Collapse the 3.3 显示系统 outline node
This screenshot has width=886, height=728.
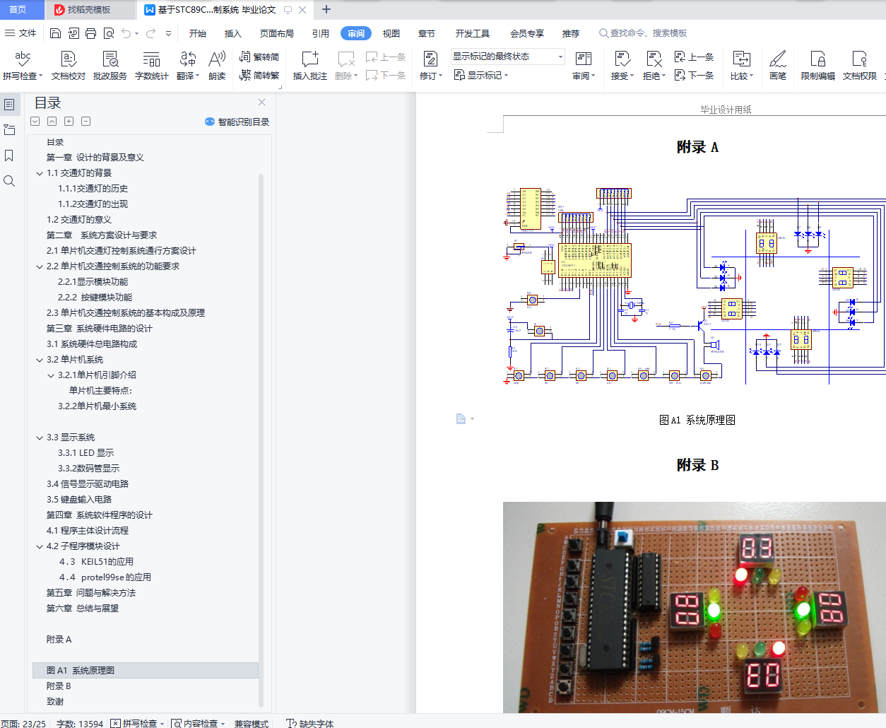tap(40, 438)
